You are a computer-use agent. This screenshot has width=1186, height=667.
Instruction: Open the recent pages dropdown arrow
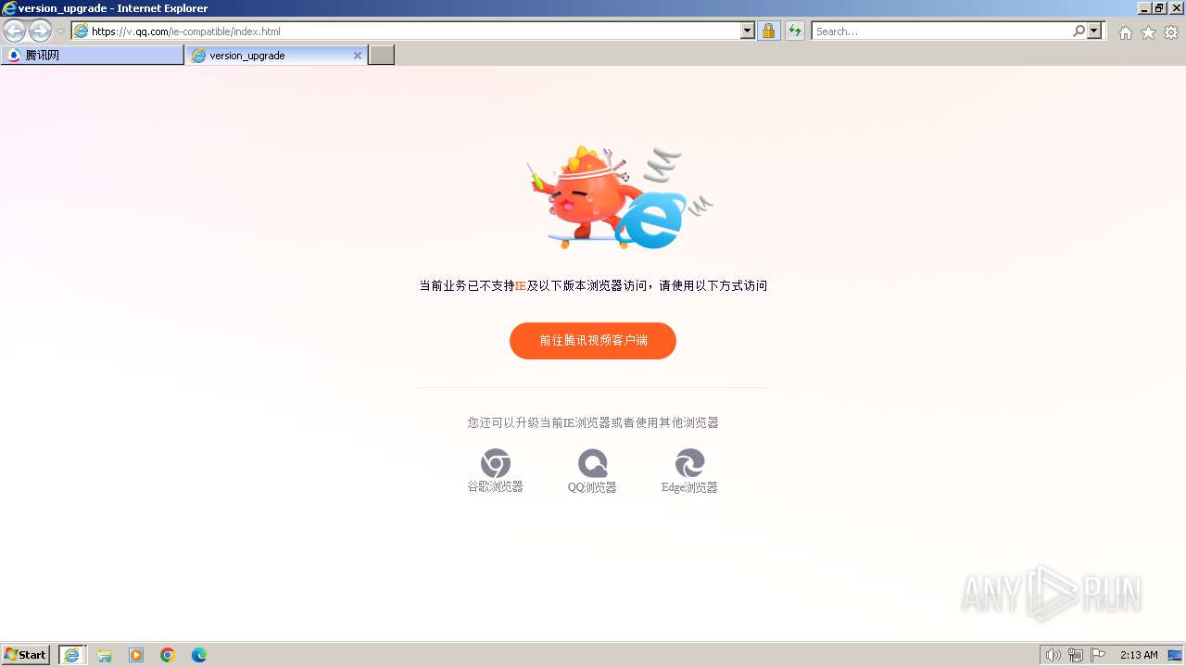60,31
